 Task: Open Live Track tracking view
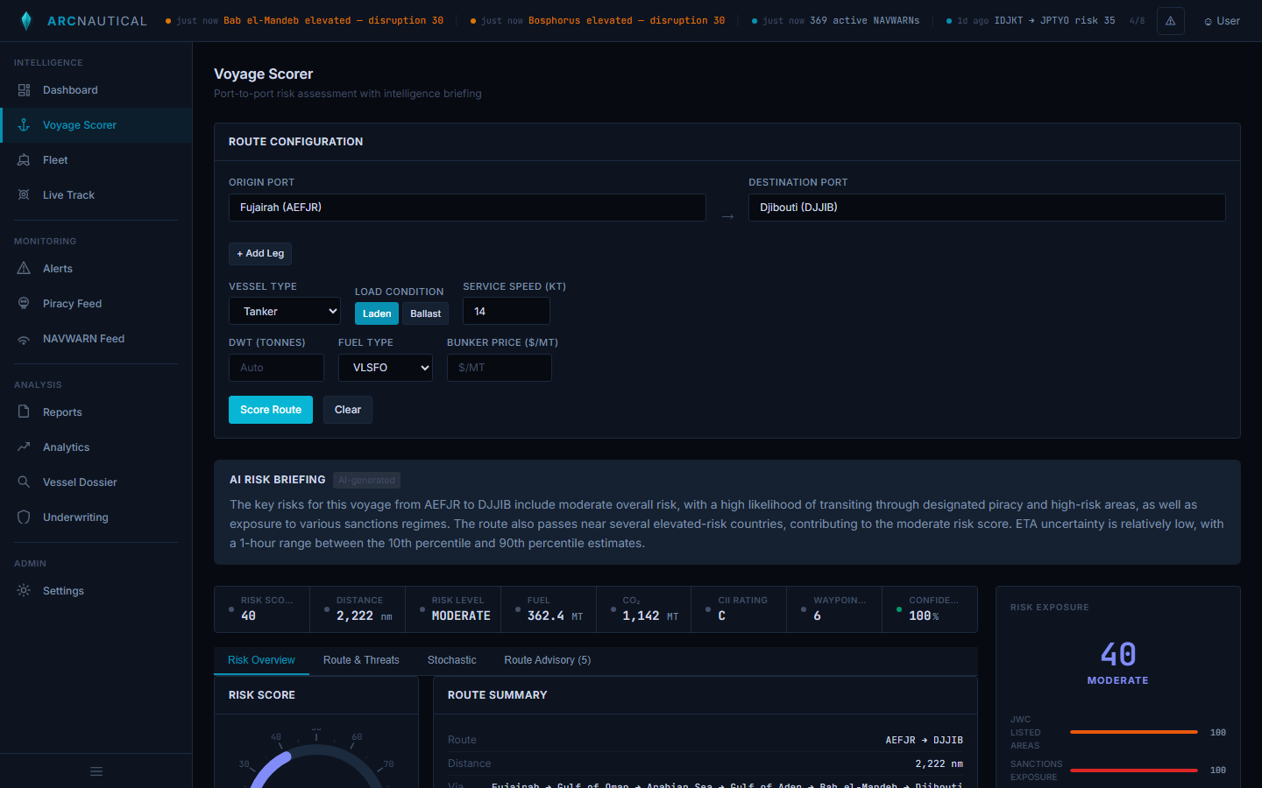coord(67,194)
